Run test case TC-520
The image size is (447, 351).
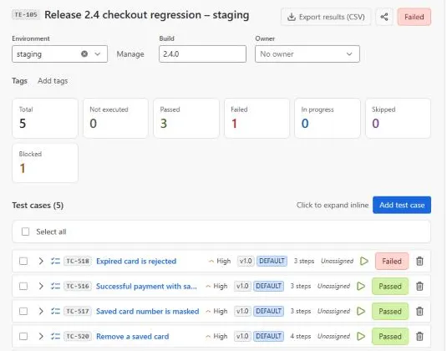[361, 336]
